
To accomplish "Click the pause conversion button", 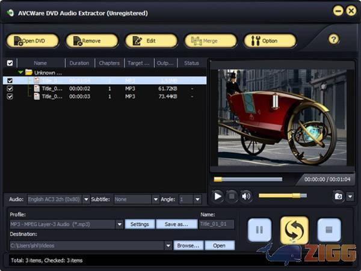I will pos(259,230).
